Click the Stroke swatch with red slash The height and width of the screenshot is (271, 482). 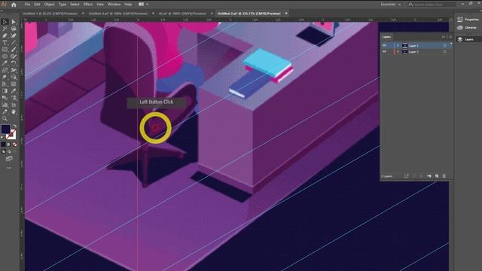pyautogui.click(x=11, y=134)
